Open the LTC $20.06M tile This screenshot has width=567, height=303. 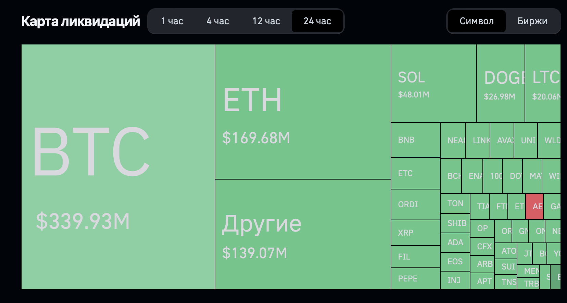tap(543, 83)
